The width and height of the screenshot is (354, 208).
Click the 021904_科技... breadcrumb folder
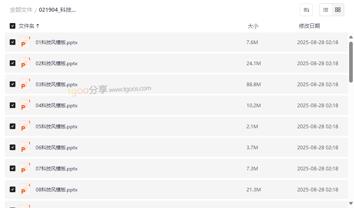(x=58, y=10)
